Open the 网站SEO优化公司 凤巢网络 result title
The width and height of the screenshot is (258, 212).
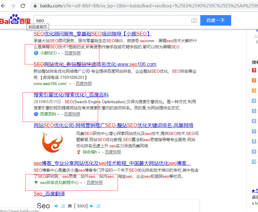coord(113,125)
